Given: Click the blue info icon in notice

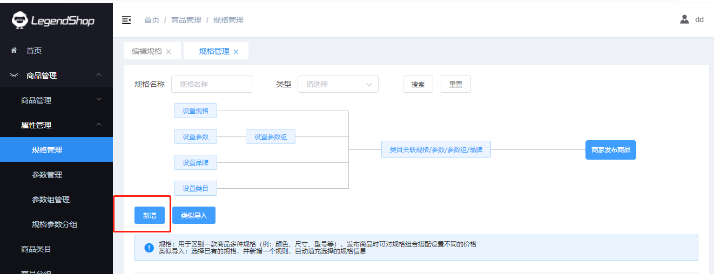Looking at the screenshot, I should [x=149, y=248].
